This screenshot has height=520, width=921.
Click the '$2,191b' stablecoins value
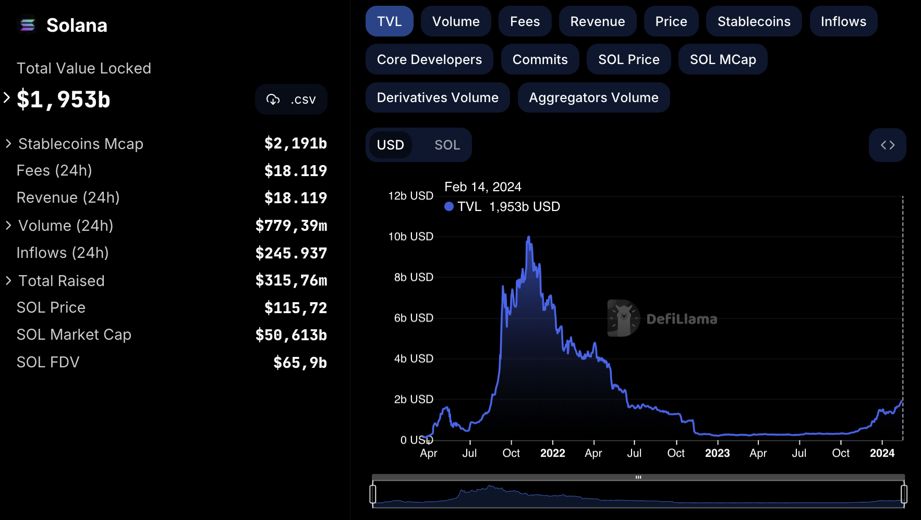pos(296,143)
